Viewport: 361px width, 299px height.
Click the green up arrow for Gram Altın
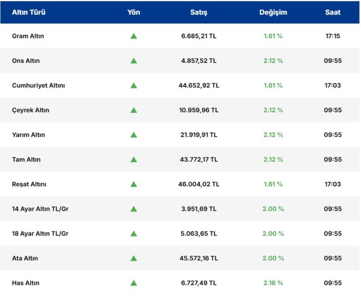pyautogui.click(x=133, y=36)
